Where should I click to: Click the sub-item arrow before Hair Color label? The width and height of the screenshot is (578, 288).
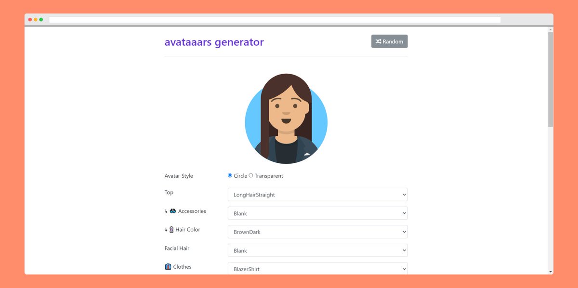165,229
